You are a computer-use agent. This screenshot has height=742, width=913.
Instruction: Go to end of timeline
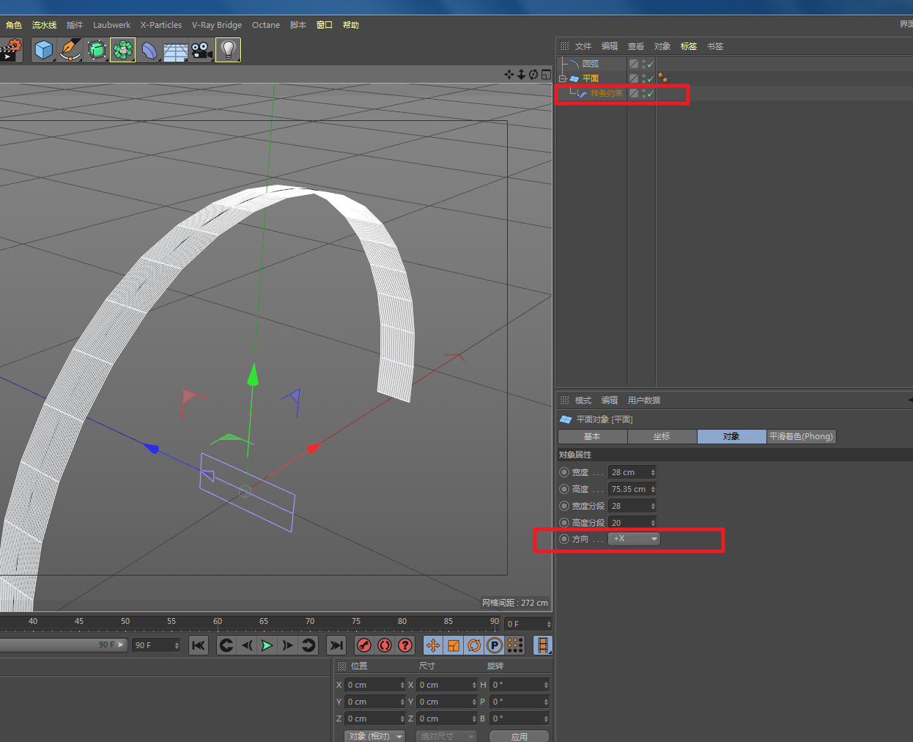(336, 645)
